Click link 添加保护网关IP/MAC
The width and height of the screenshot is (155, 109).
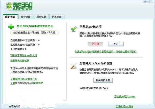click(x=125, y=97)
